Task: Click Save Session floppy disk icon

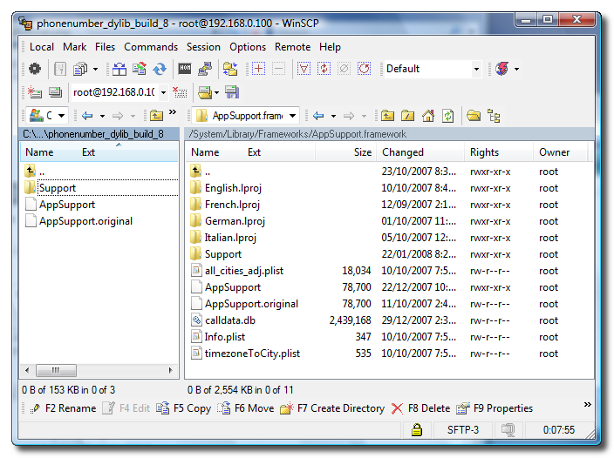Action: [232, 92]
